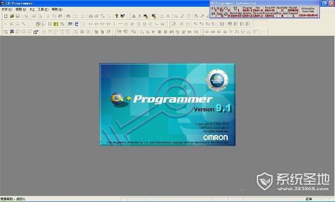335x202 pixels.
Task: Toggle the blue highlighted I/O comment icon
Action: point(76,24)
